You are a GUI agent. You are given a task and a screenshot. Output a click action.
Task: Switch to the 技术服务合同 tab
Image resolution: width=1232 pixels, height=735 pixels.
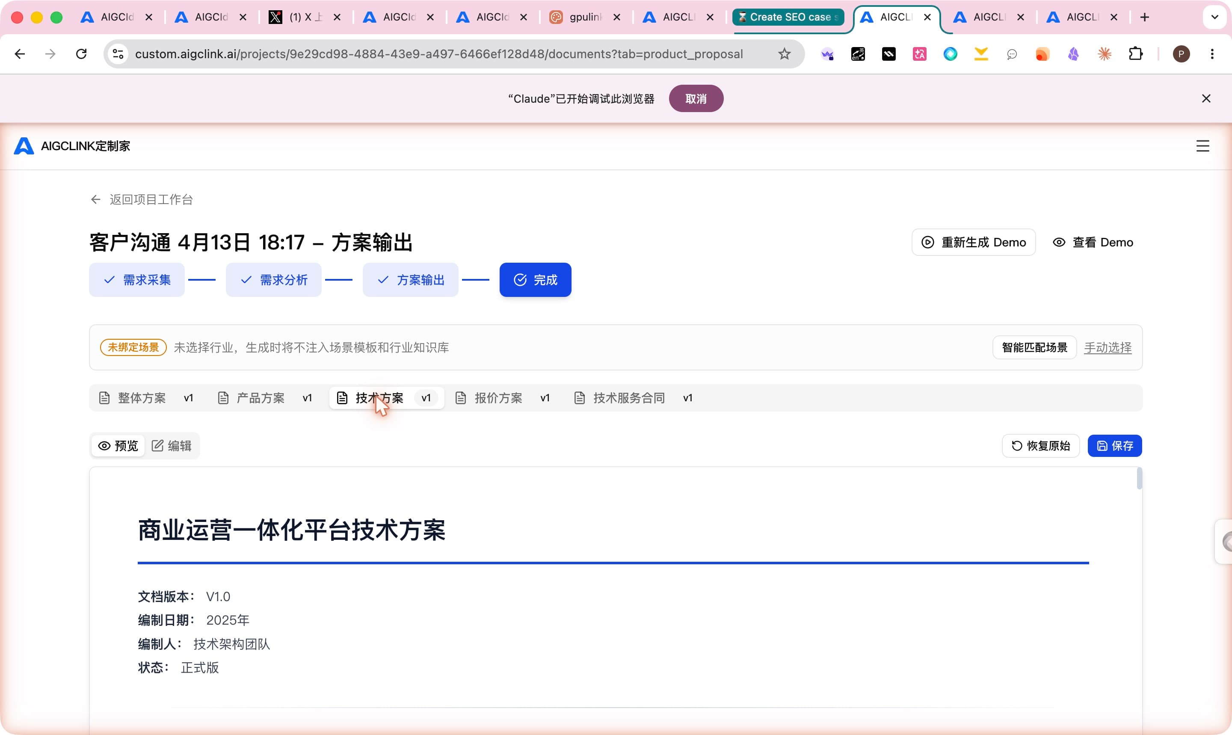634,398
